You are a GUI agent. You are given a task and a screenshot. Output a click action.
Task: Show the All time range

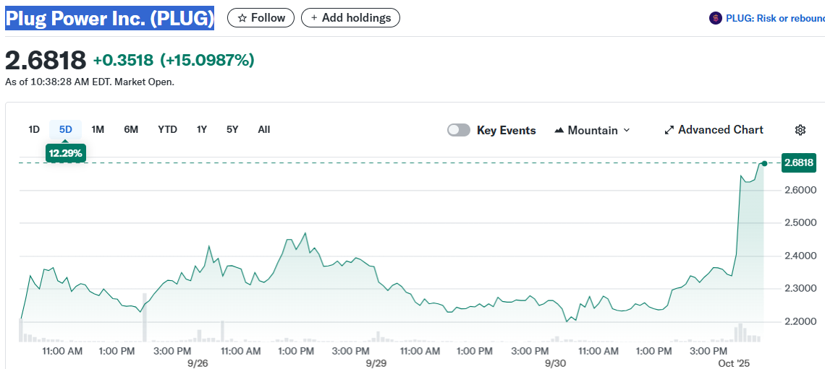click(x=264, y=129)
